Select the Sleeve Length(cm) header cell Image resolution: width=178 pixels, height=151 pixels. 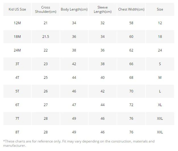(x=102, y=9)
